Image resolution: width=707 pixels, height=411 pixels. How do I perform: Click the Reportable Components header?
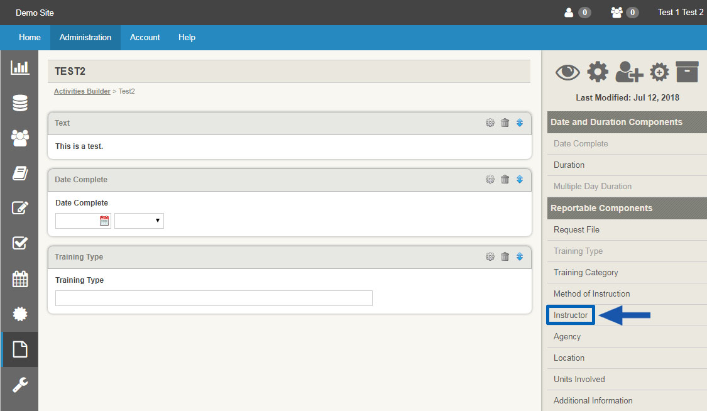click(x=627, y=208)
